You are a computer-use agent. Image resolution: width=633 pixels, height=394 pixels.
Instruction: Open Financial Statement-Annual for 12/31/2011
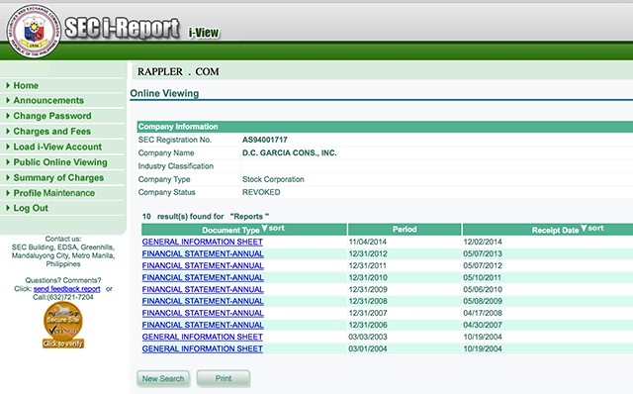(x=203, y=265)
